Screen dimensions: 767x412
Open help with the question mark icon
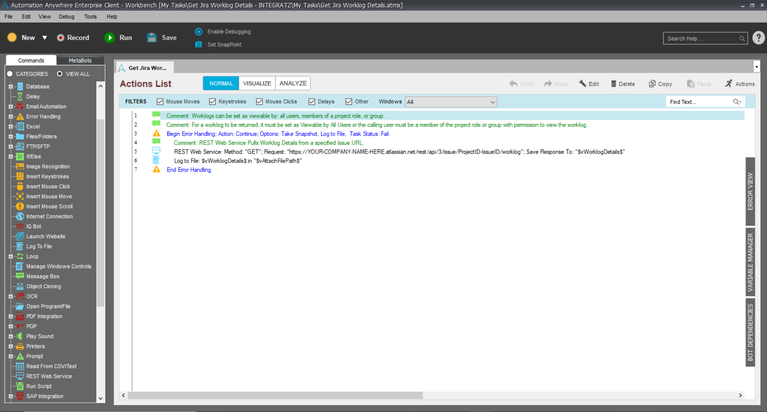759,38
